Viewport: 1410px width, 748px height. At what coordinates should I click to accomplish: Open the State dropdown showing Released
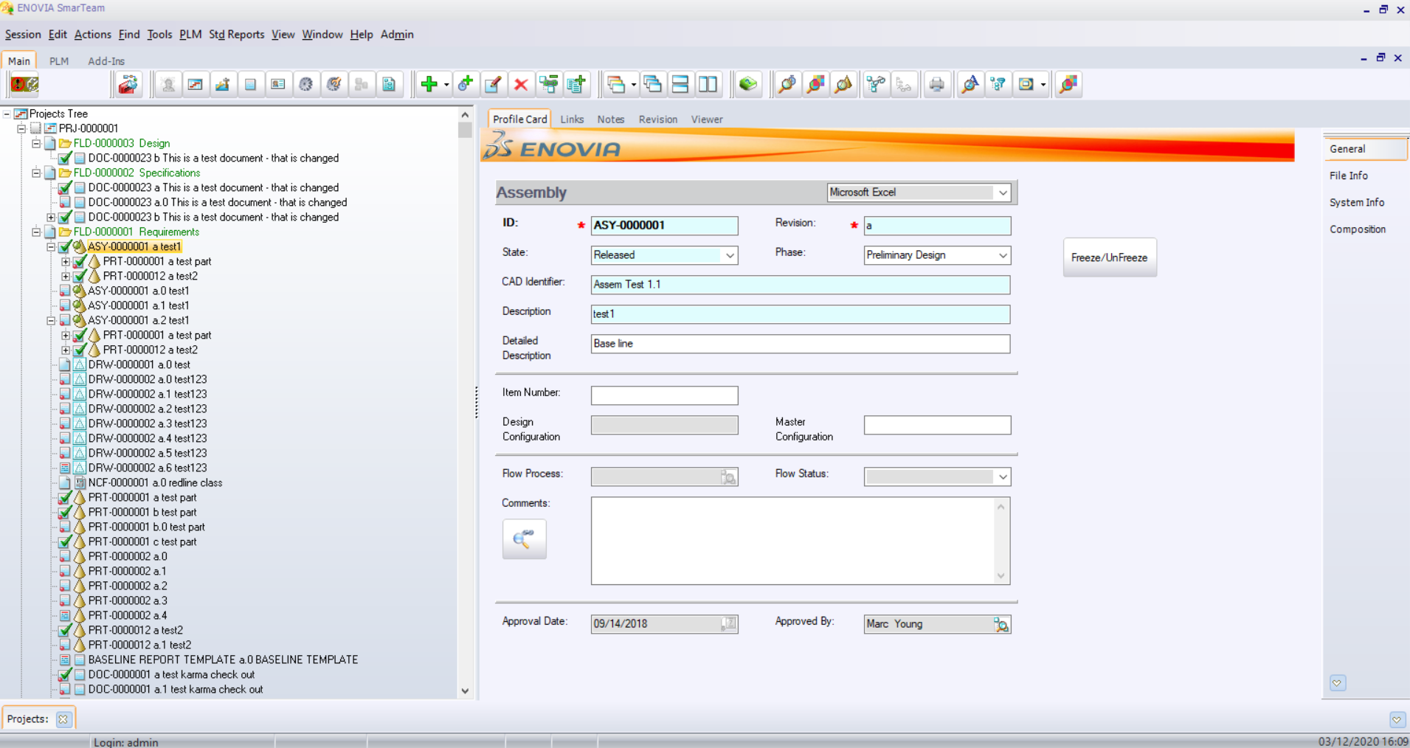729,255
